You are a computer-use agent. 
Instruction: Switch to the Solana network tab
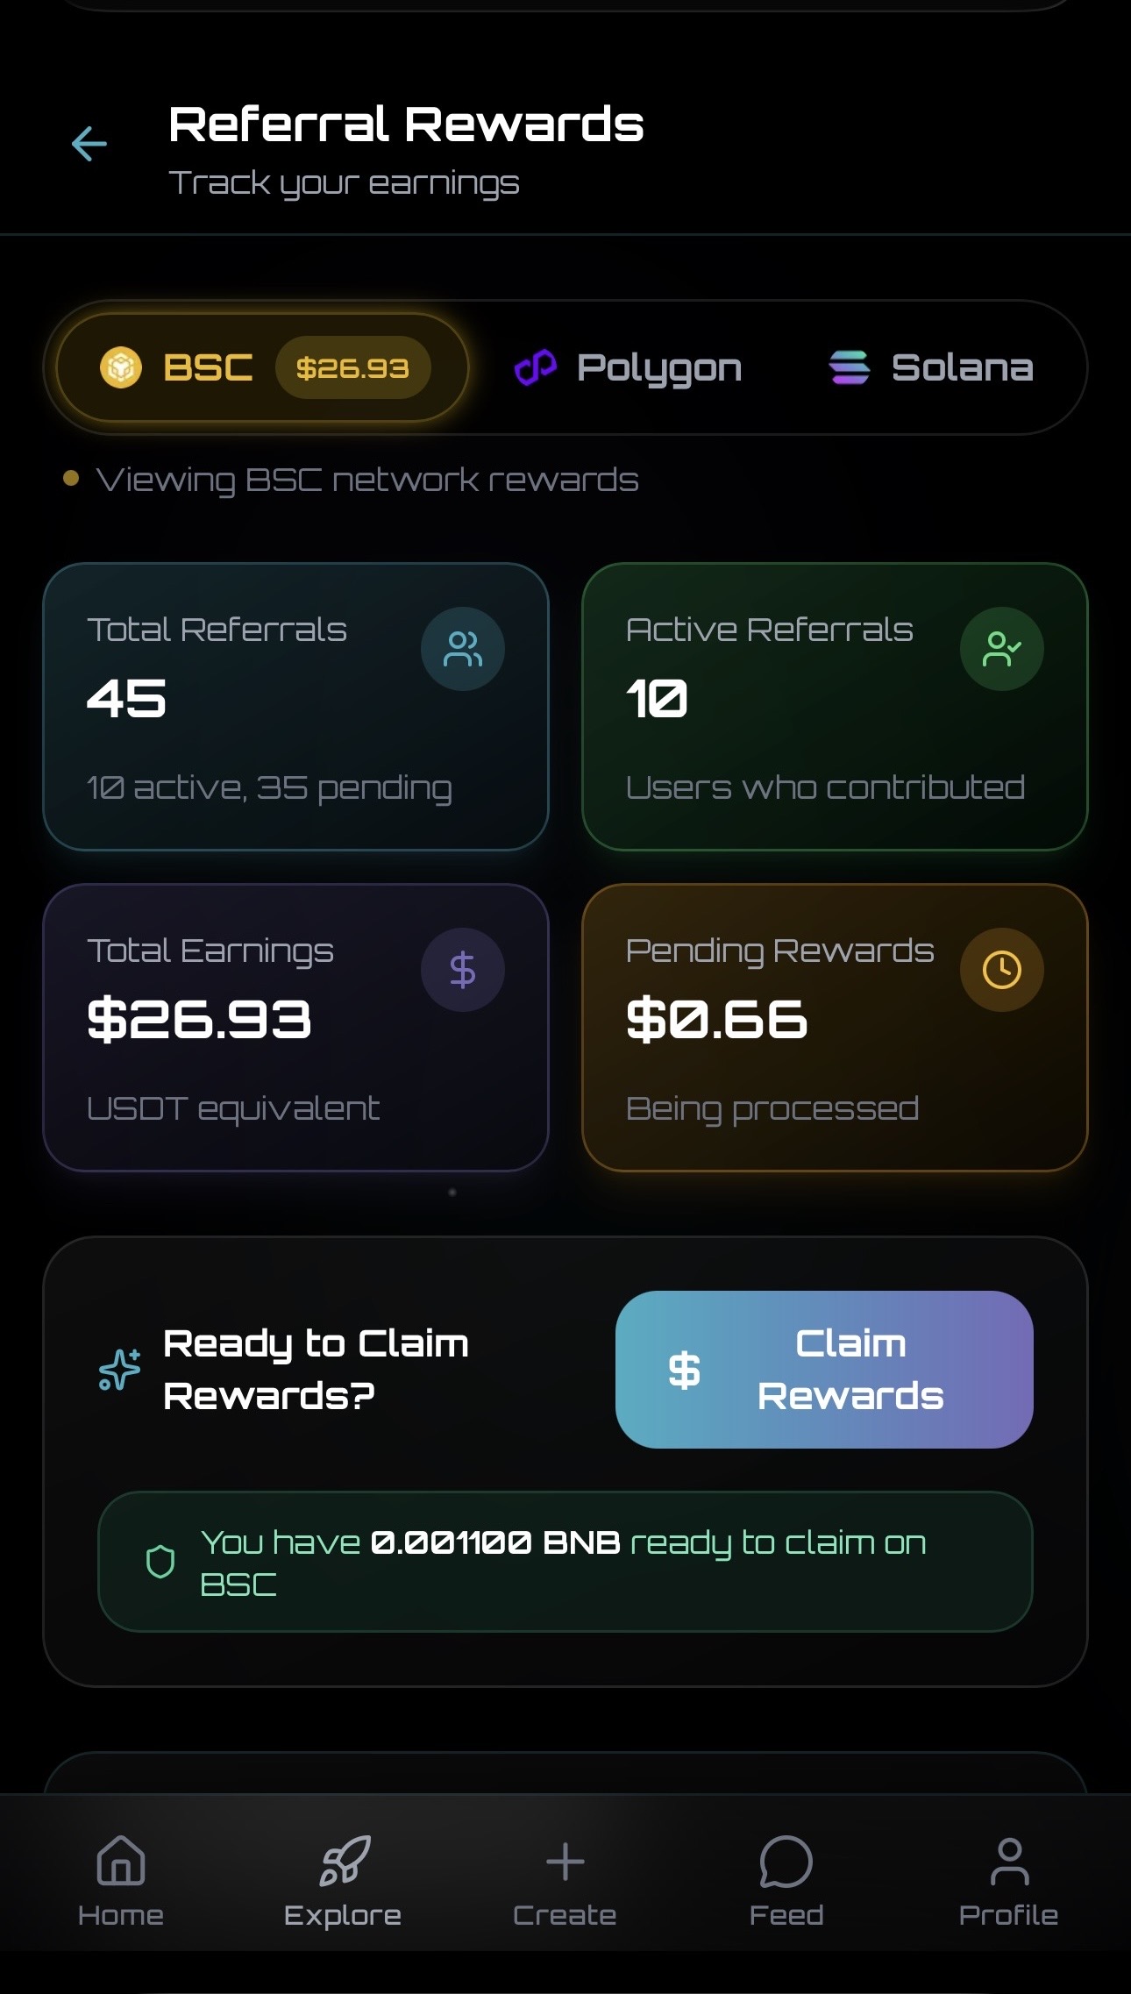[931, 367]
